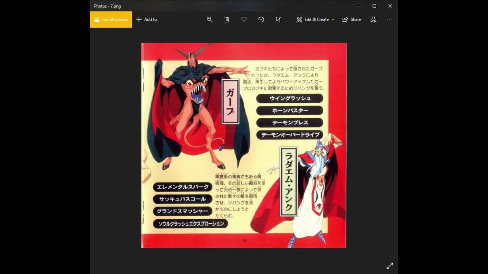Share the photo

(x=352, y=19)
